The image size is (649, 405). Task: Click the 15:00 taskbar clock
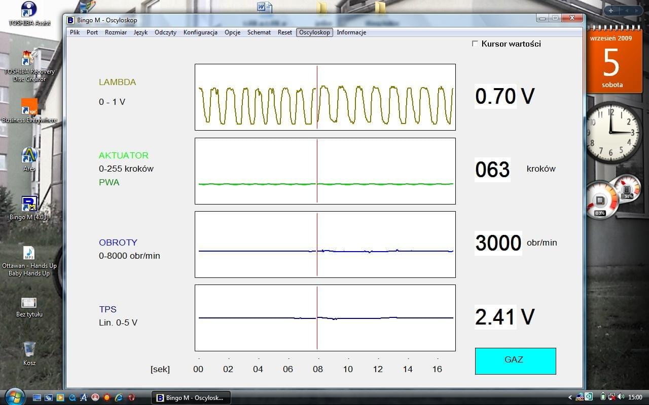point(635,397)
